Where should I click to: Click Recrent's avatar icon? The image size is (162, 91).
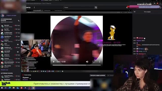(2, 26)
